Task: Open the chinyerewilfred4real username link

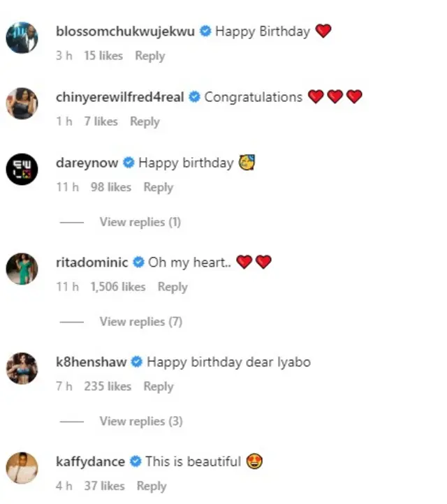Action: (x=119, y=97)
